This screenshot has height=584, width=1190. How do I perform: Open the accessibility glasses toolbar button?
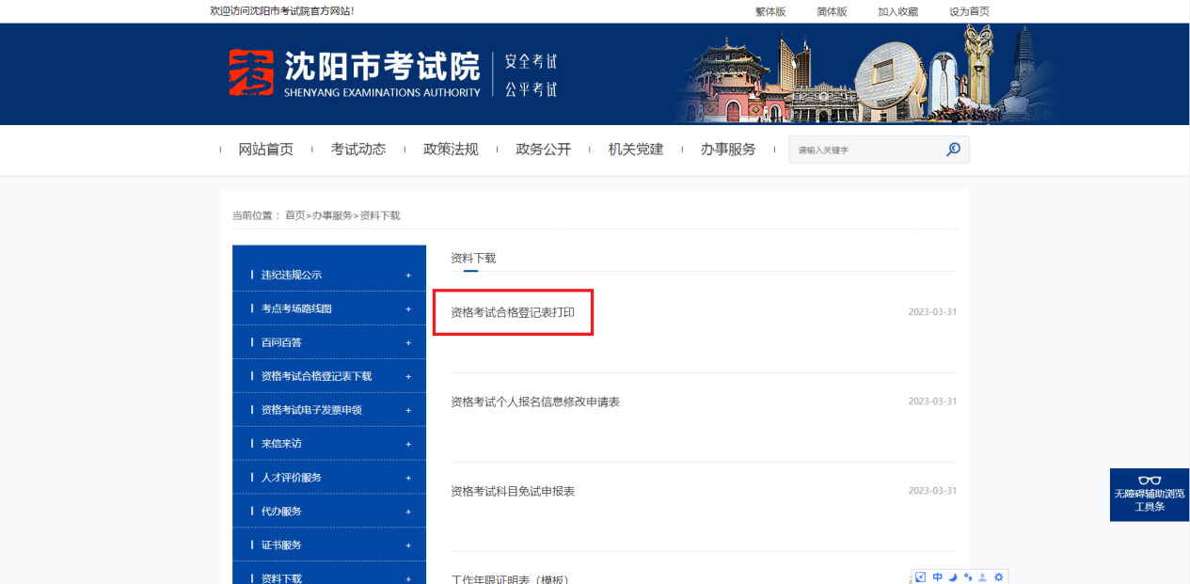[1149, 494]
